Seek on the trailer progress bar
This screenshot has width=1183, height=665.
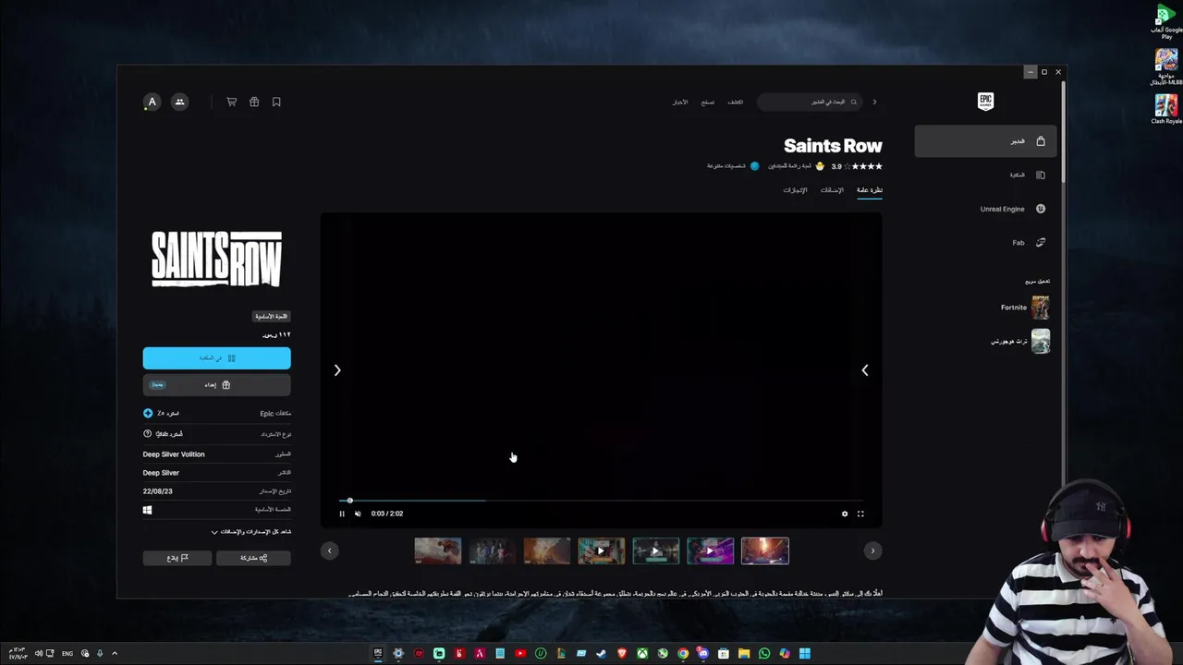coord(601,501)
